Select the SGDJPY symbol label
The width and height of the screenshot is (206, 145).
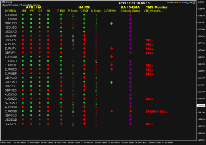tap(11, 124)
